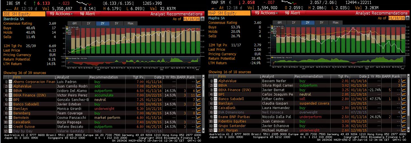Open the Actions dropdown in IBE panel
Screen dimensions: 411x143
click(61, 14)
